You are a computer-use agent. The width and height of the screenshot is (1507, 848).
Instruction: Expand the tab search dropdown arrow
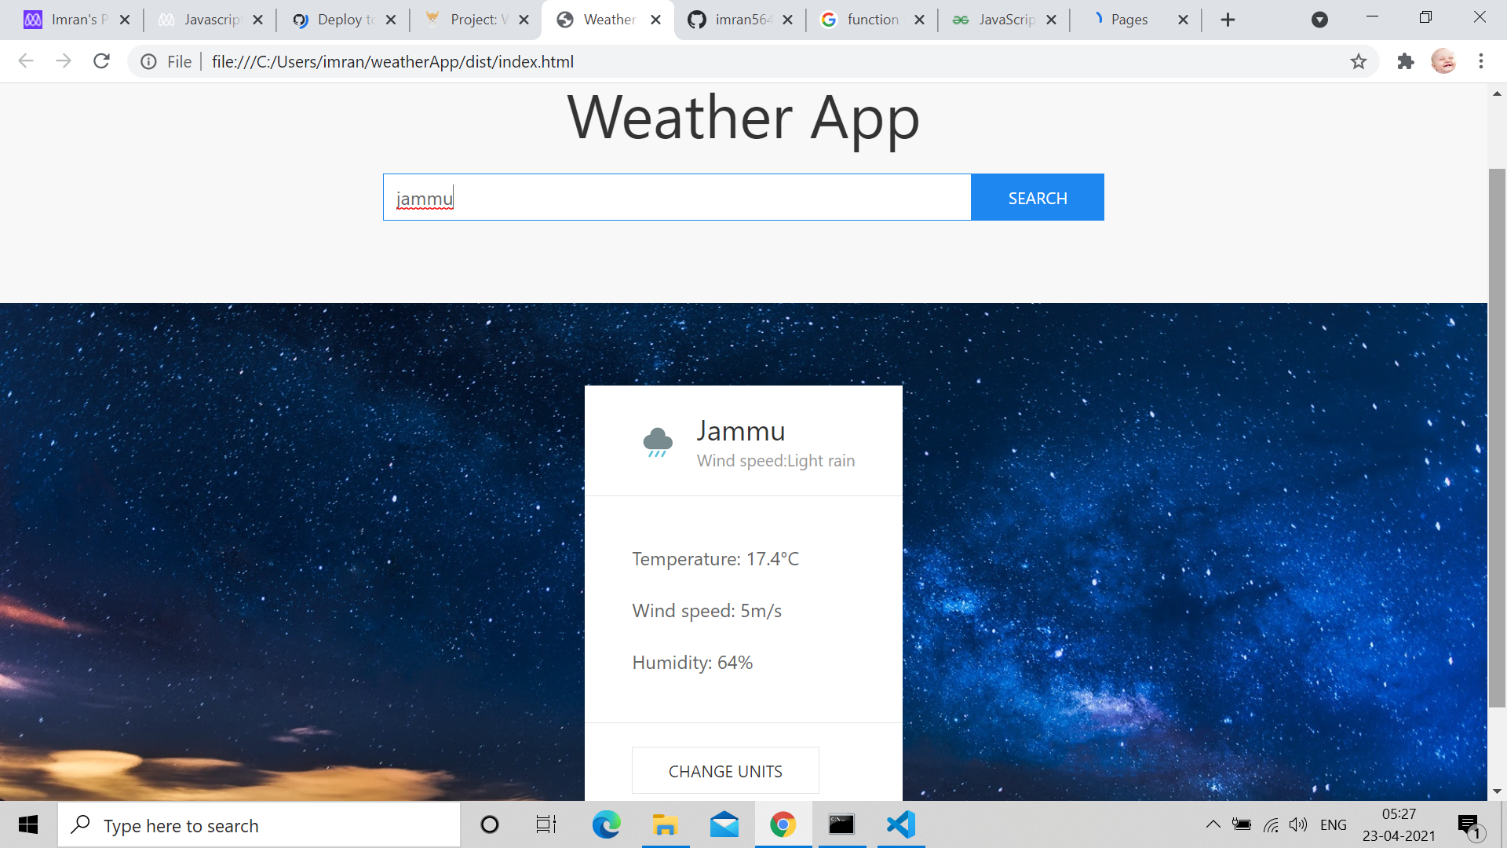click(1319, 20)
